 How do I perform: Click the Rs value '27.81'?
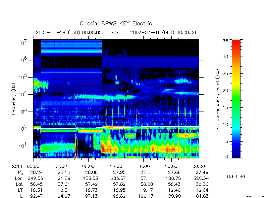pos(147,172)
